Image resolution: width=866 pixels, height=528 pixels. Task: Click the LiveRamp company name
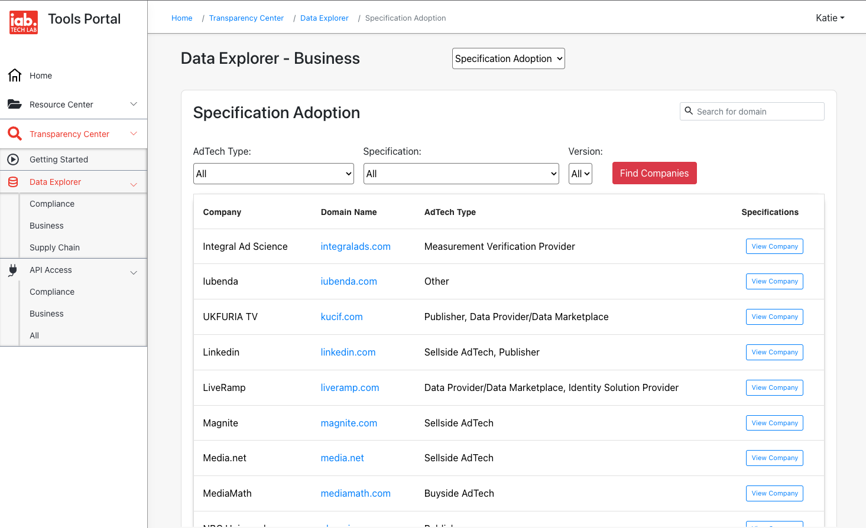224,387
